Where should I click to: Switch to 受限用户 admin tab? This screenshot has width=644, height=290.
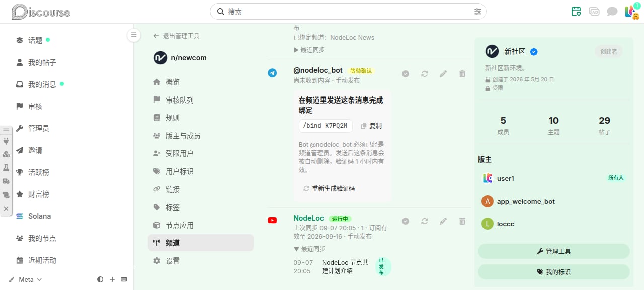pyautogui.click(x=201, y=153)
